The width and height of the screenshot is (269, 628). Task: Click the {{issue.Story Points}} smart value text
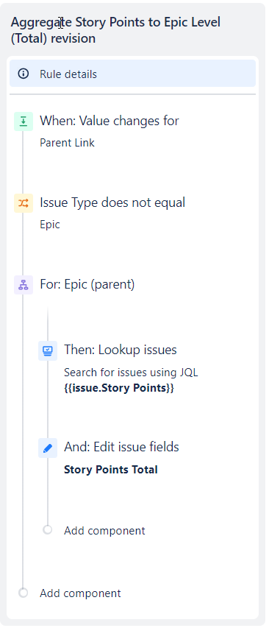pyautogui.click(x=119, y=388)
